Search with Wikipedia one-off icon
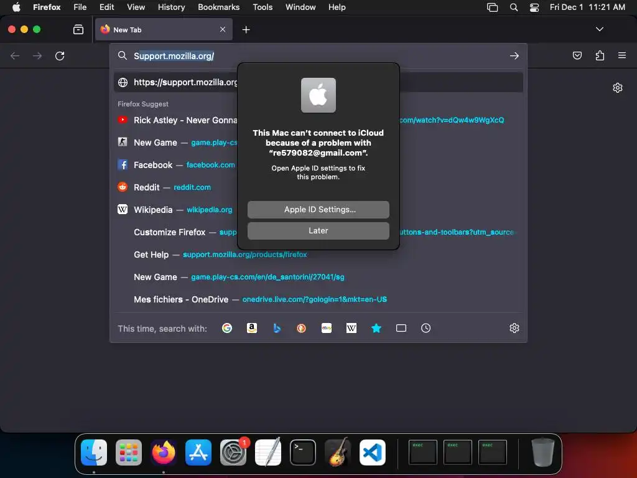 pyautogui.click(x=351, y=328)
